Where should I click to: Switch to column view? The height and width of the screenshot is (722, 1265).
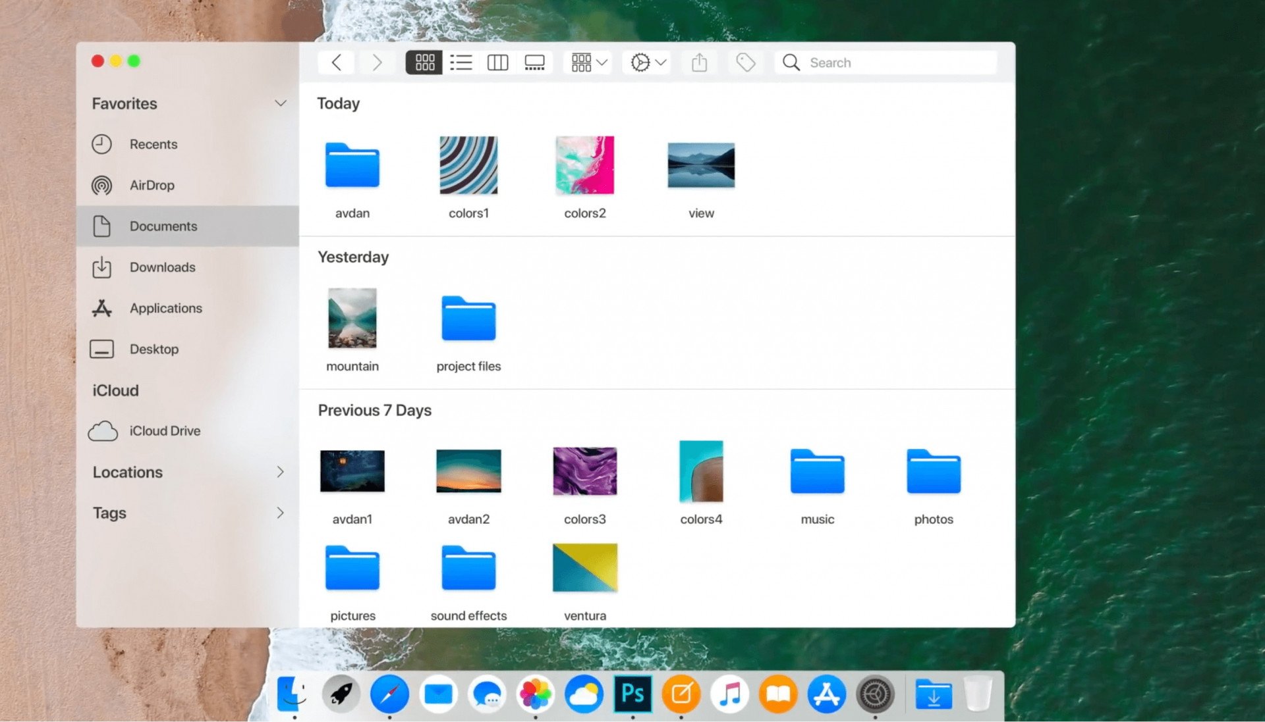(x=497, y=63)
